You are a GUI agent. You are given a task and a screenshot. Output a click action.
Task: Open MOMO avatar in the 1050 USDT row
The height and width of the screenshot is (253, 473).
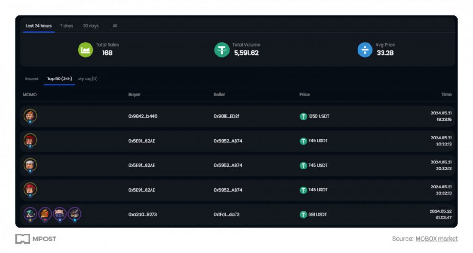pos(30,116)
